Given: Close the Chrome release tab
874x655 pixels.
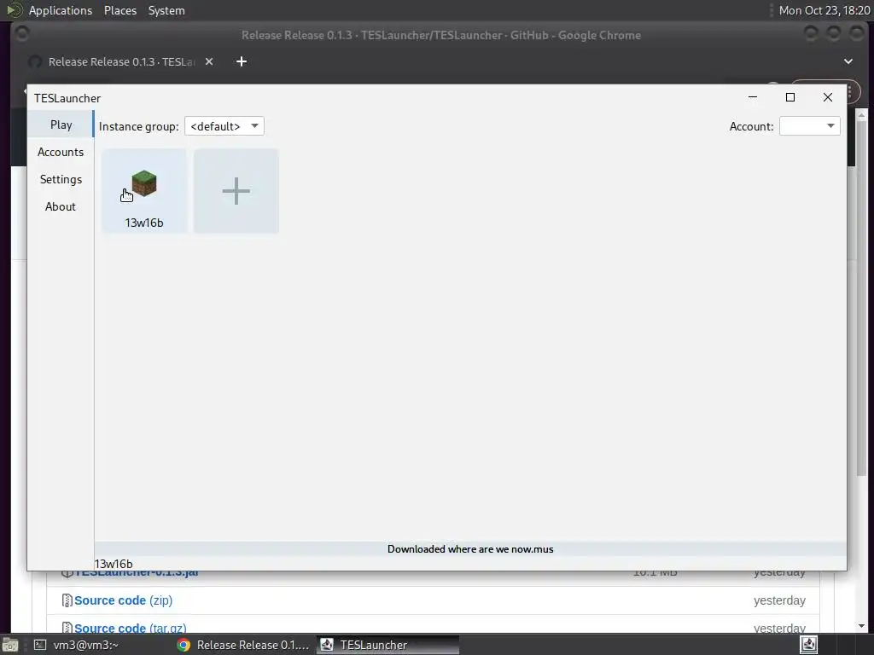Looking at the screenshot, I should pyautogui.click(x=209, y=61).
